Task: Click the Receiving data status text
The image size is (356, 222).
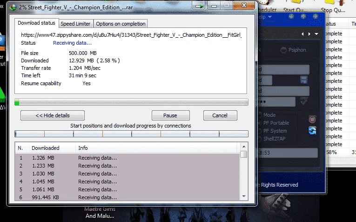Action: click(72, 43)
